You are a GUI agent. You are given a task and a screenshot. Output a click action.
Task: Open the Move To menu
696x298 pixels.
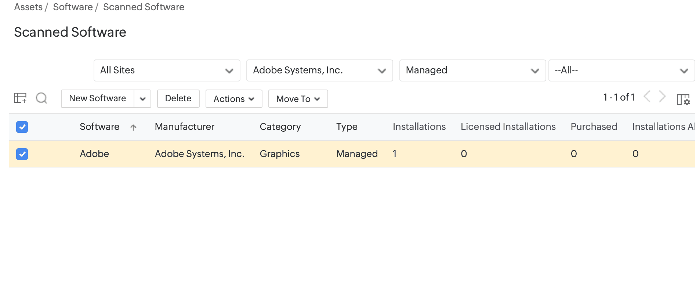pyautogui.click(x=298, y=99)
